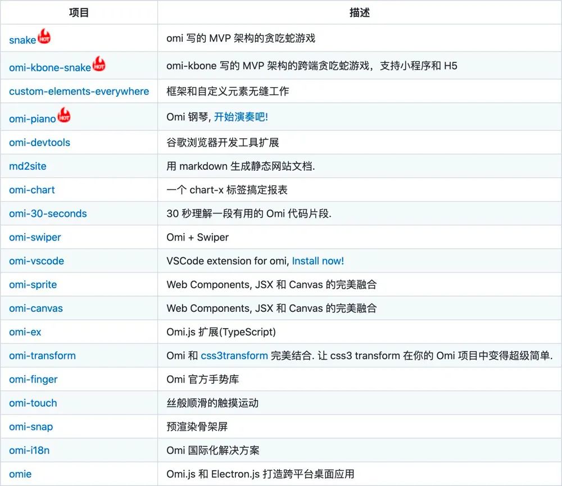The height and width of the screenshot is (486, 562).
Task: Open the omie project link
Action: tap(20, 474)
